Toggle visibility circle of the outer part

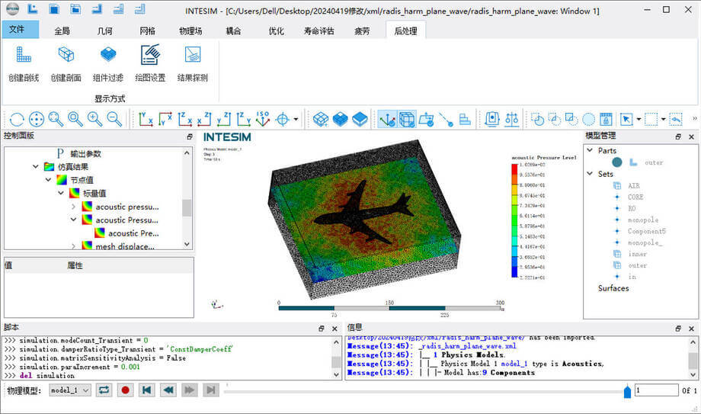(x=616, y=162)
